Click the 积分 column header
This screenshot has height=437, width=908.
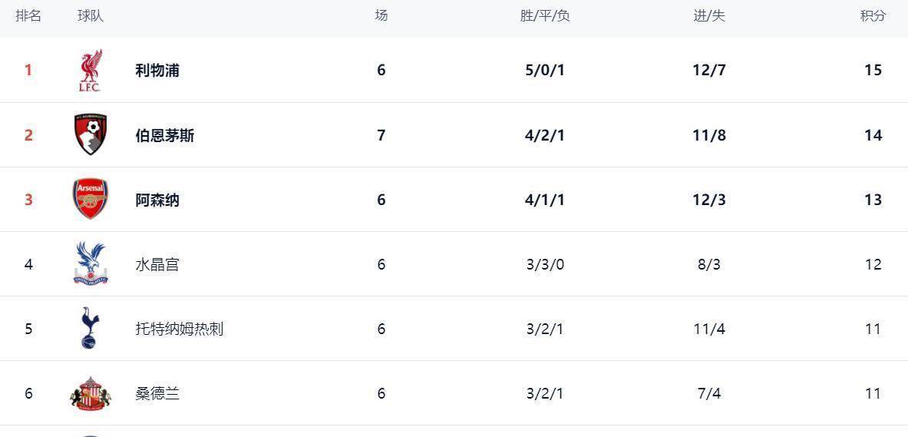click(873, 16)
